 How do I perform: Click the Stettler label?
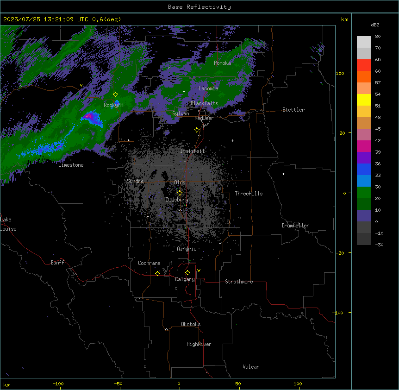click(293, 110)
